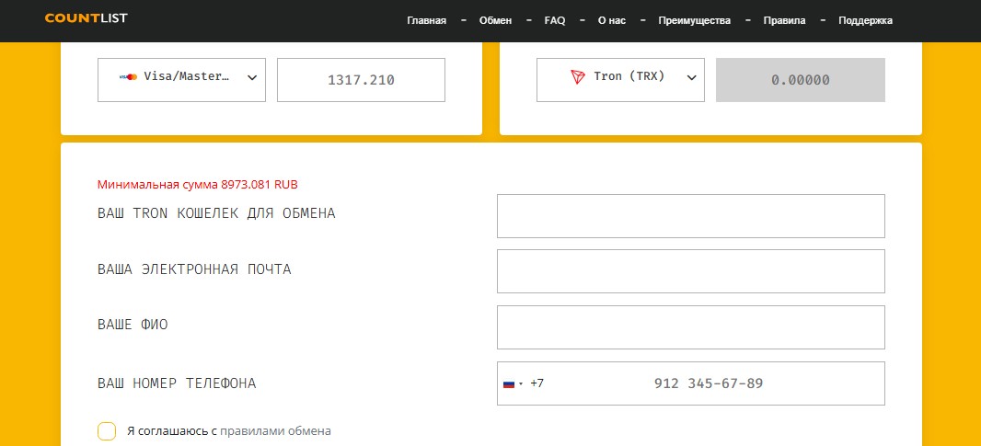Click the ВАШЕ ФИО label

[133, 326]
